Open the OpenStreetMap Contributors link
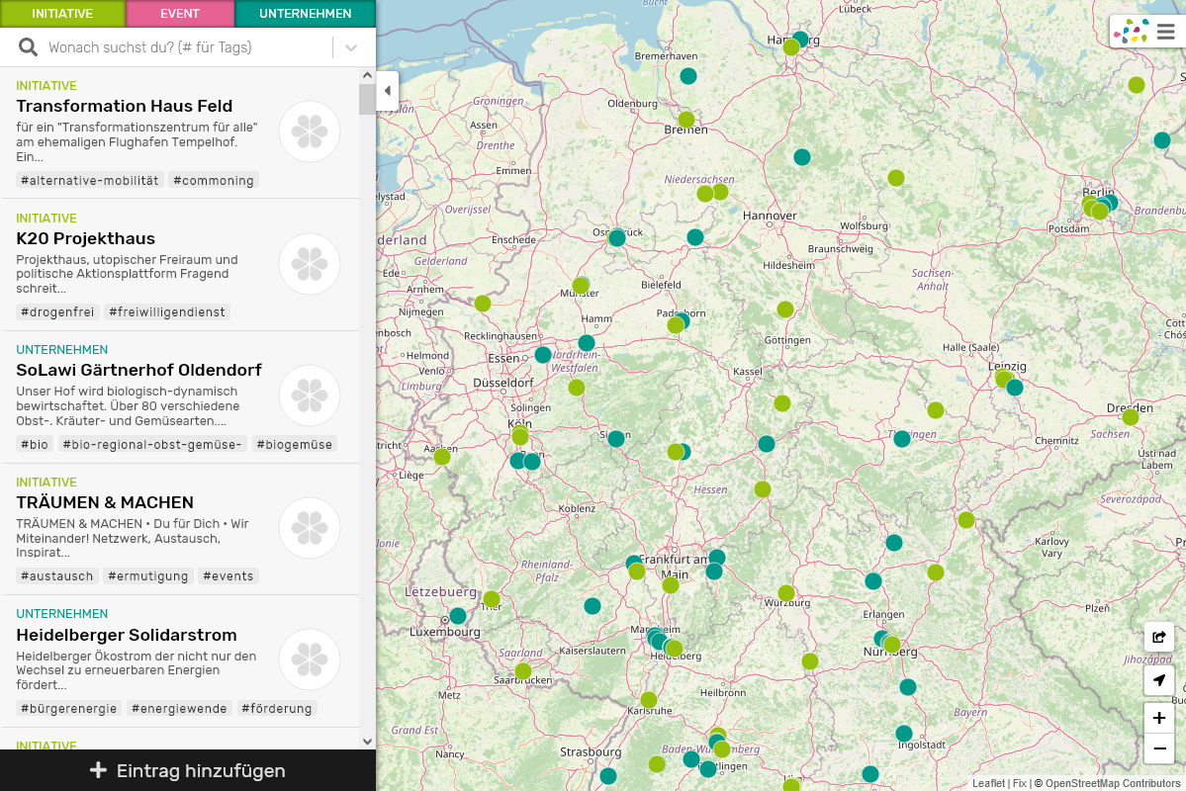Screen dimensions: 1186x791 (x=1113, y=783)
